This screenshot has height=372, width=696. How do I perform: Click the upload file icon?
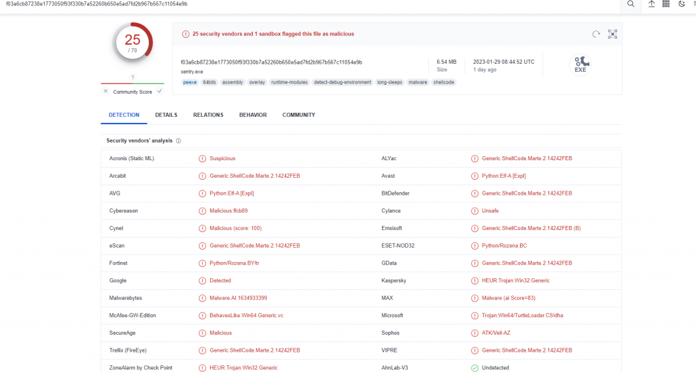[651, 4]
